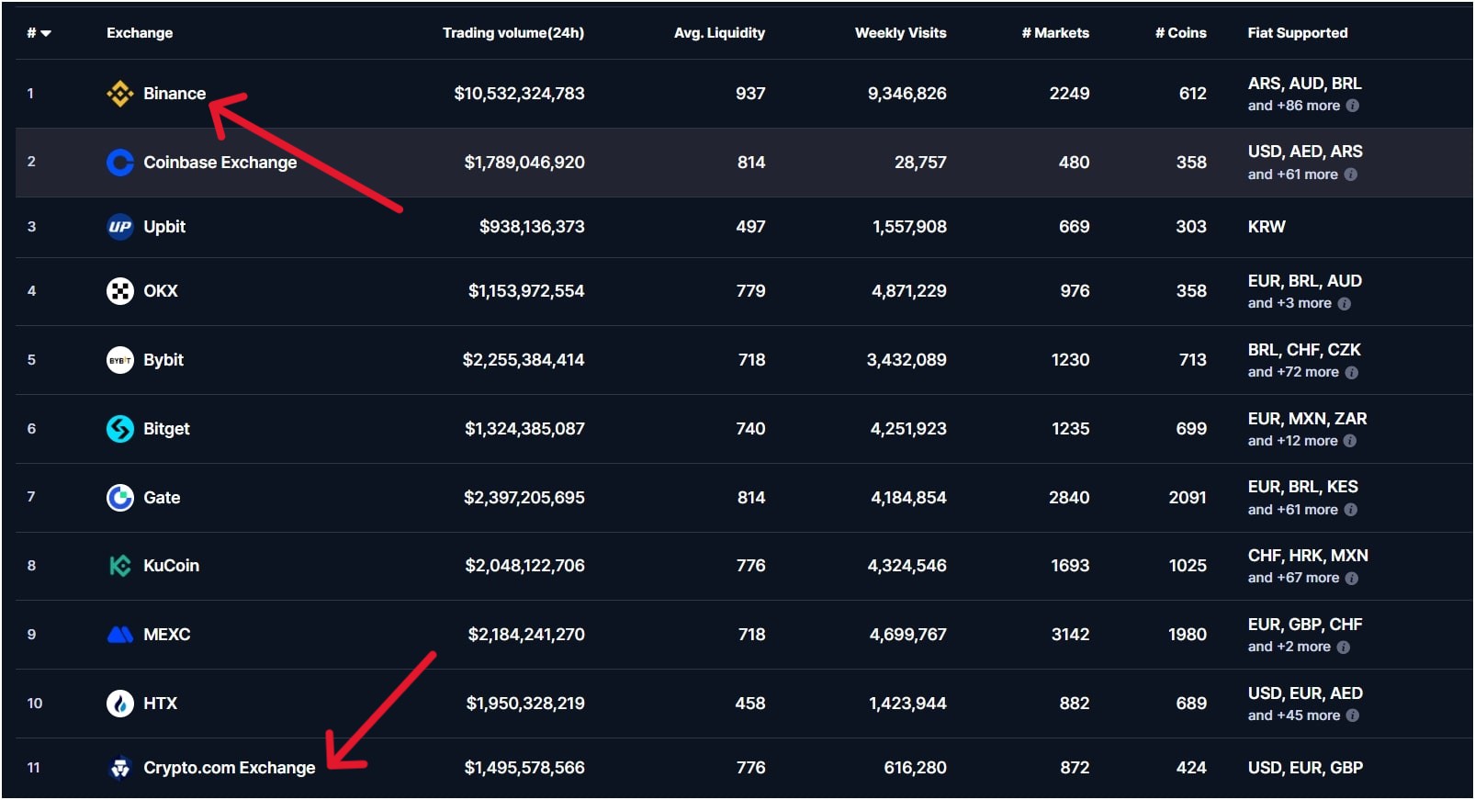
Task: Click Upbit volume $938,136,373
Action: pos(532,227)
